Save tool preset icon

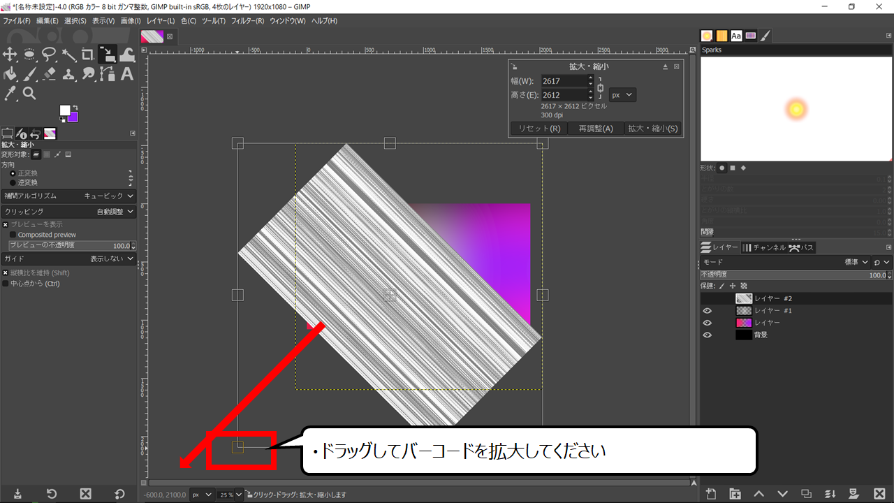click(17, 494)
